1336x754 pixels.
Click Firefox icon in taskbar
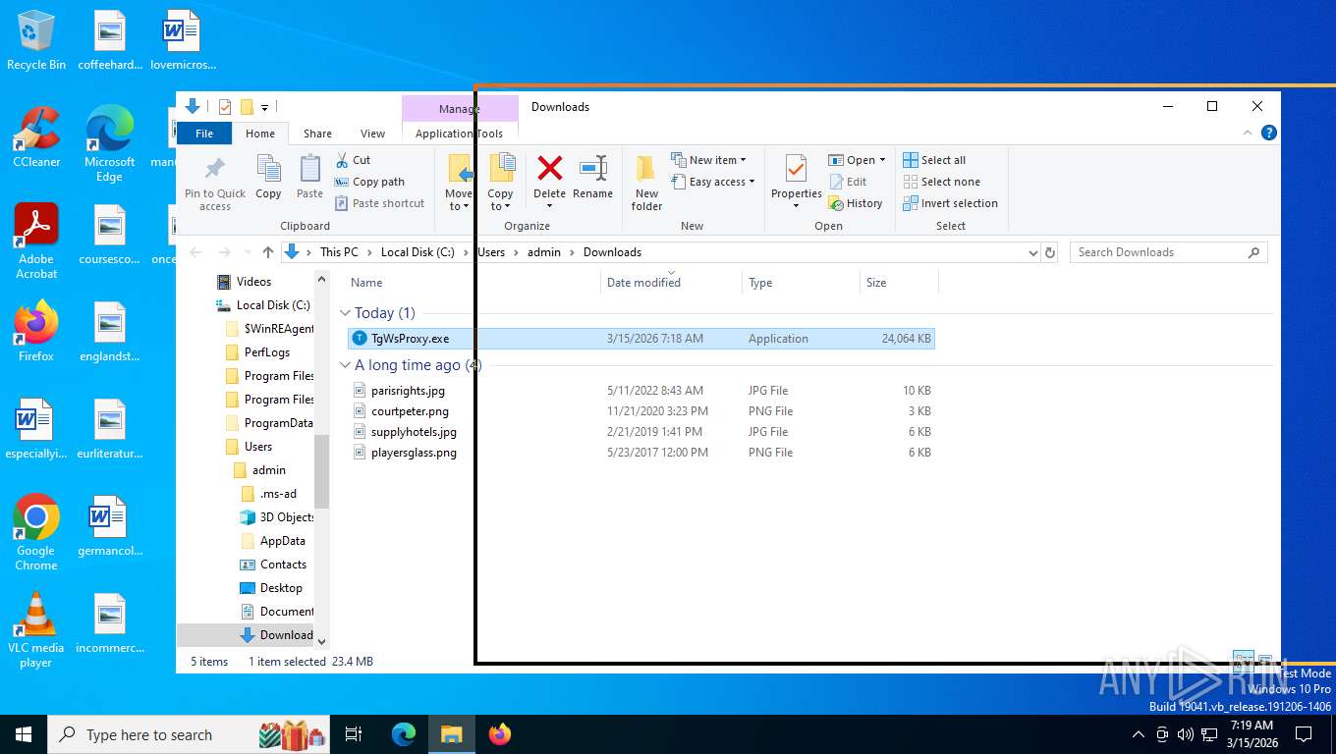(x=500, y=733)
